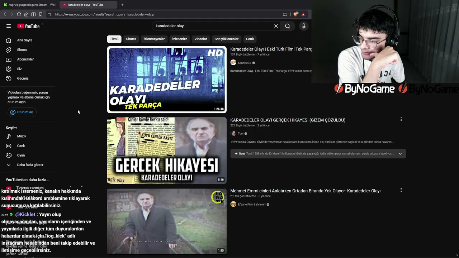This screenshot has width=459, height=258.
Task: Click the cast icon in the address bar
Action: point(285,14)
